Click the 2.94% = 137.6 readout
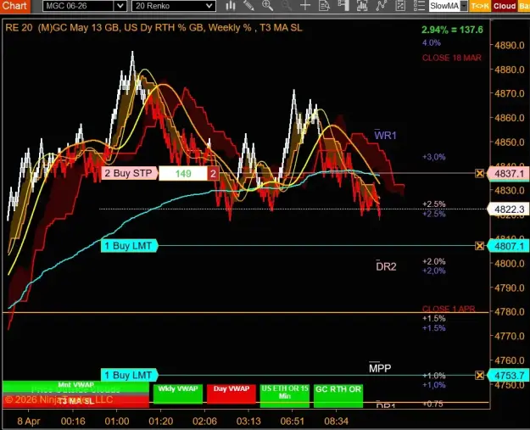The height and width of the screenshot is (430, 530). point(452,30)
